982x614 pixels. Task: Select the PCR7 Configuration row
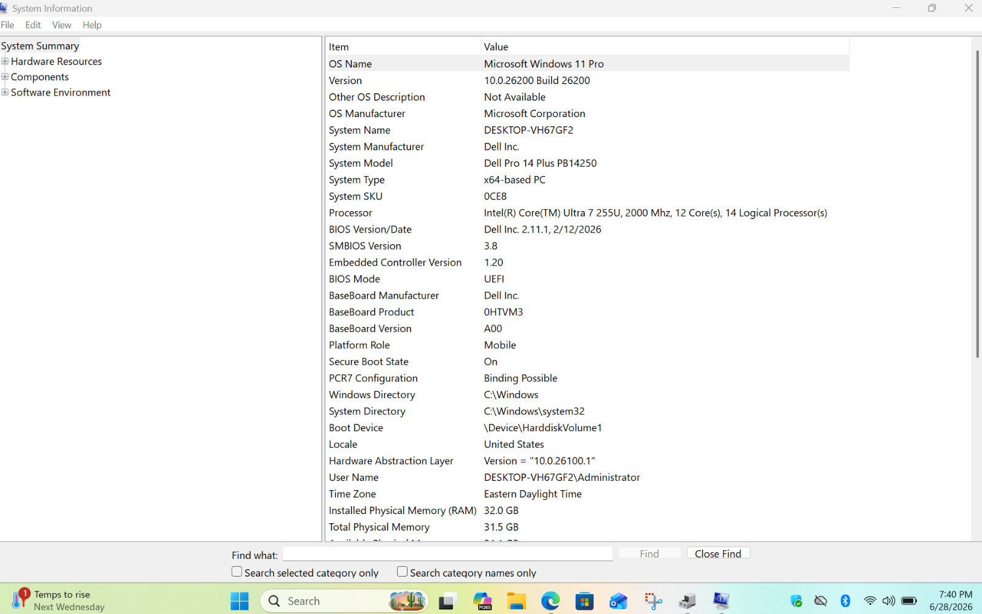point(588,378)
